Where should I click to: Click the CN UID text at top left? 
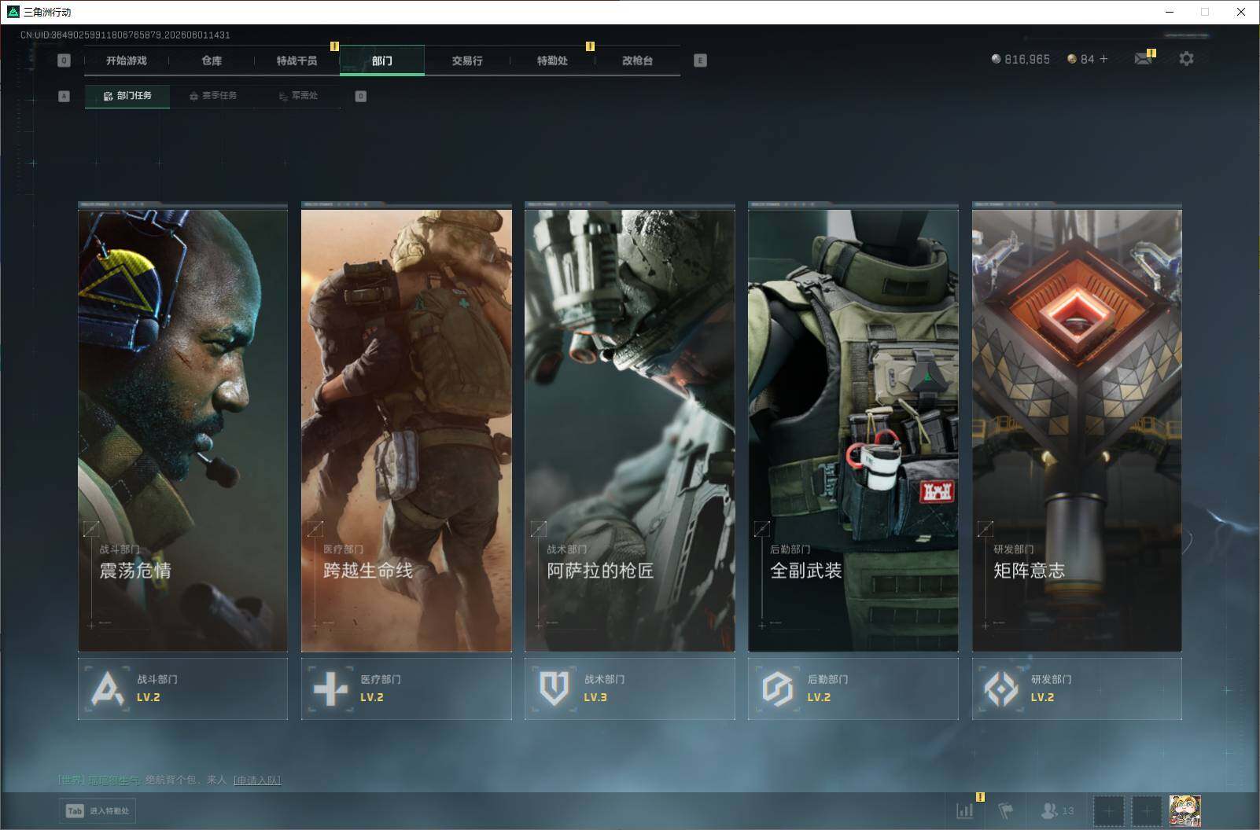point(125,35)
